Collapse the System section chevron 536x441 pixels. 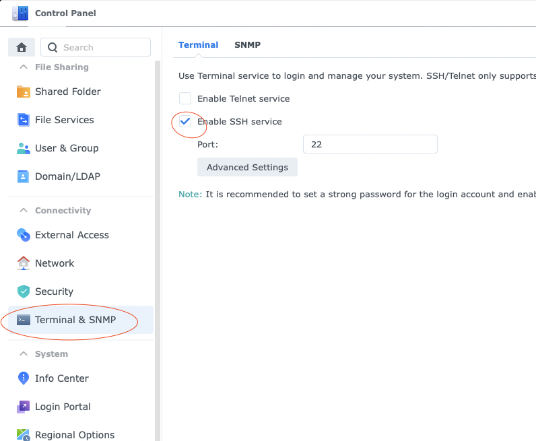pos(24,353)
